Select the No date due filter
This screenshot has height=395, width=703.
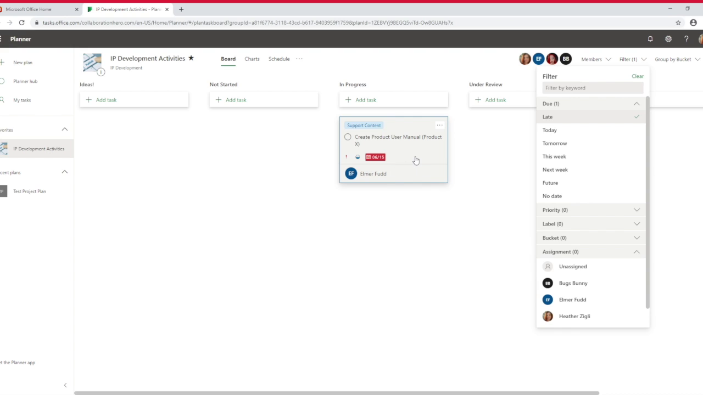click(591, 196)
